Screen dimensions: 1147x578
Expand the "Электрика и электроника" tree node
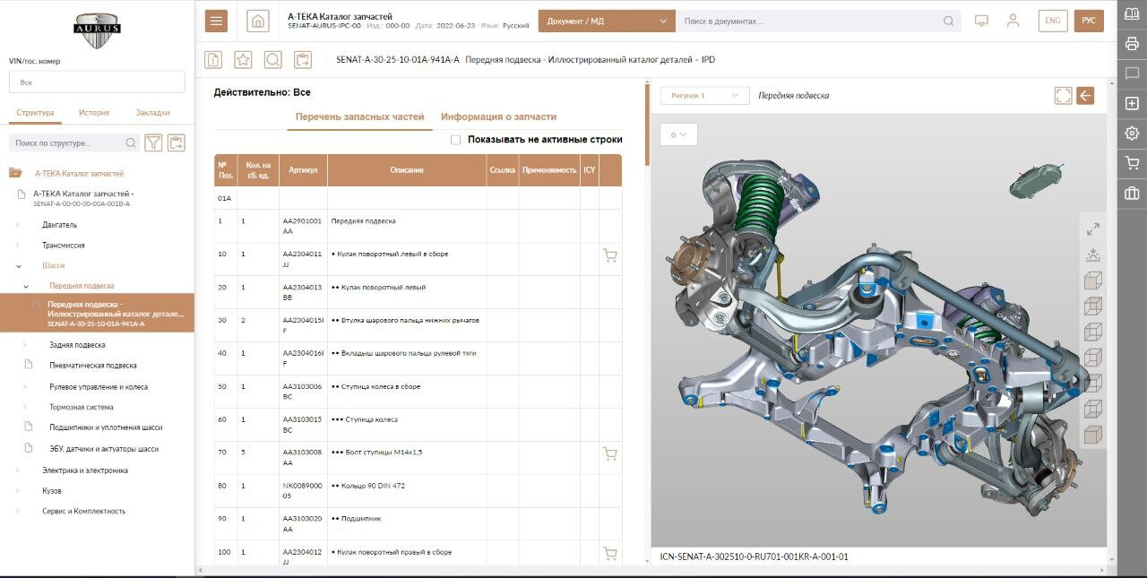pyautogui.click(x=18, y=470)
